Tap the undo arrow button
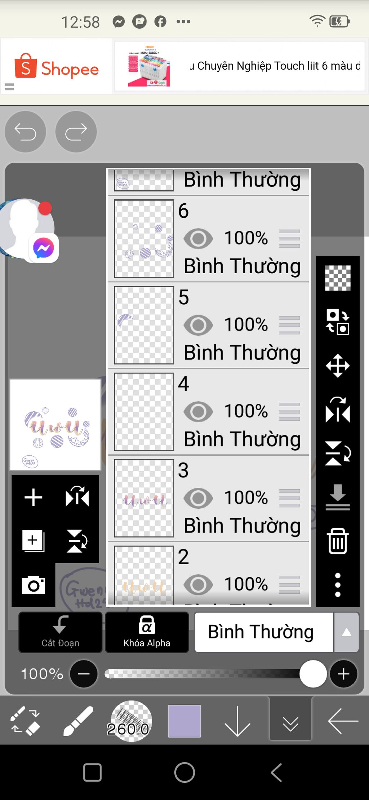 pos(25,132)
